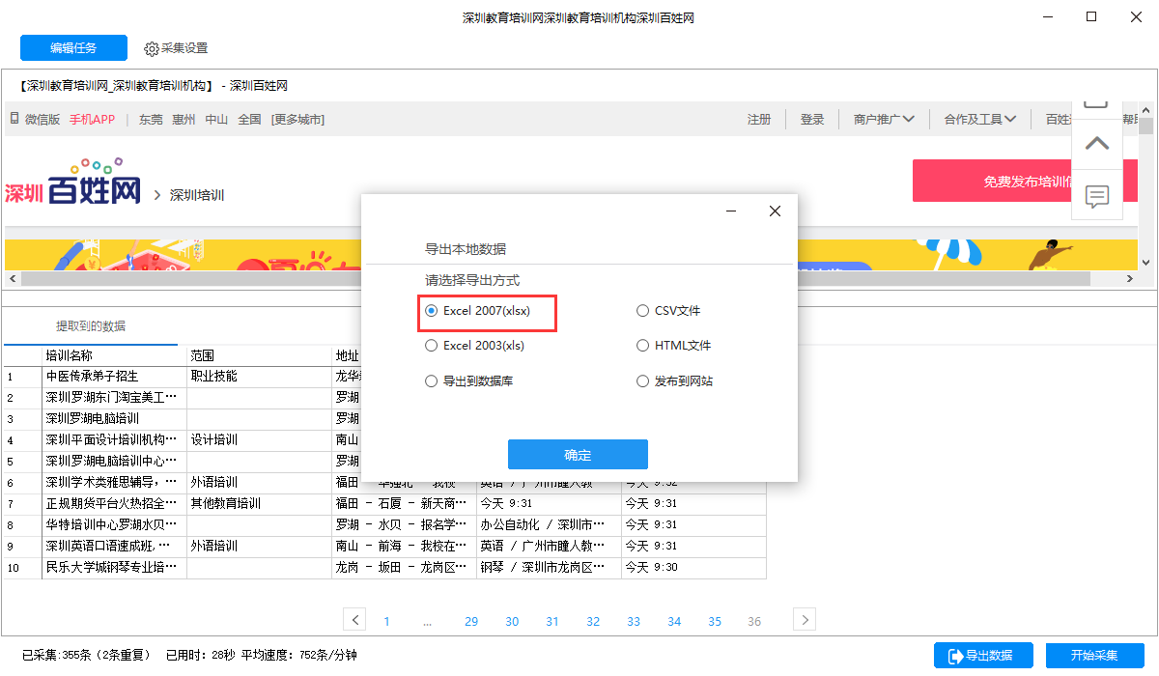Click the 微信版 phone icon
This screenshot has width=1159, height=676.
[x=14, y=119]
